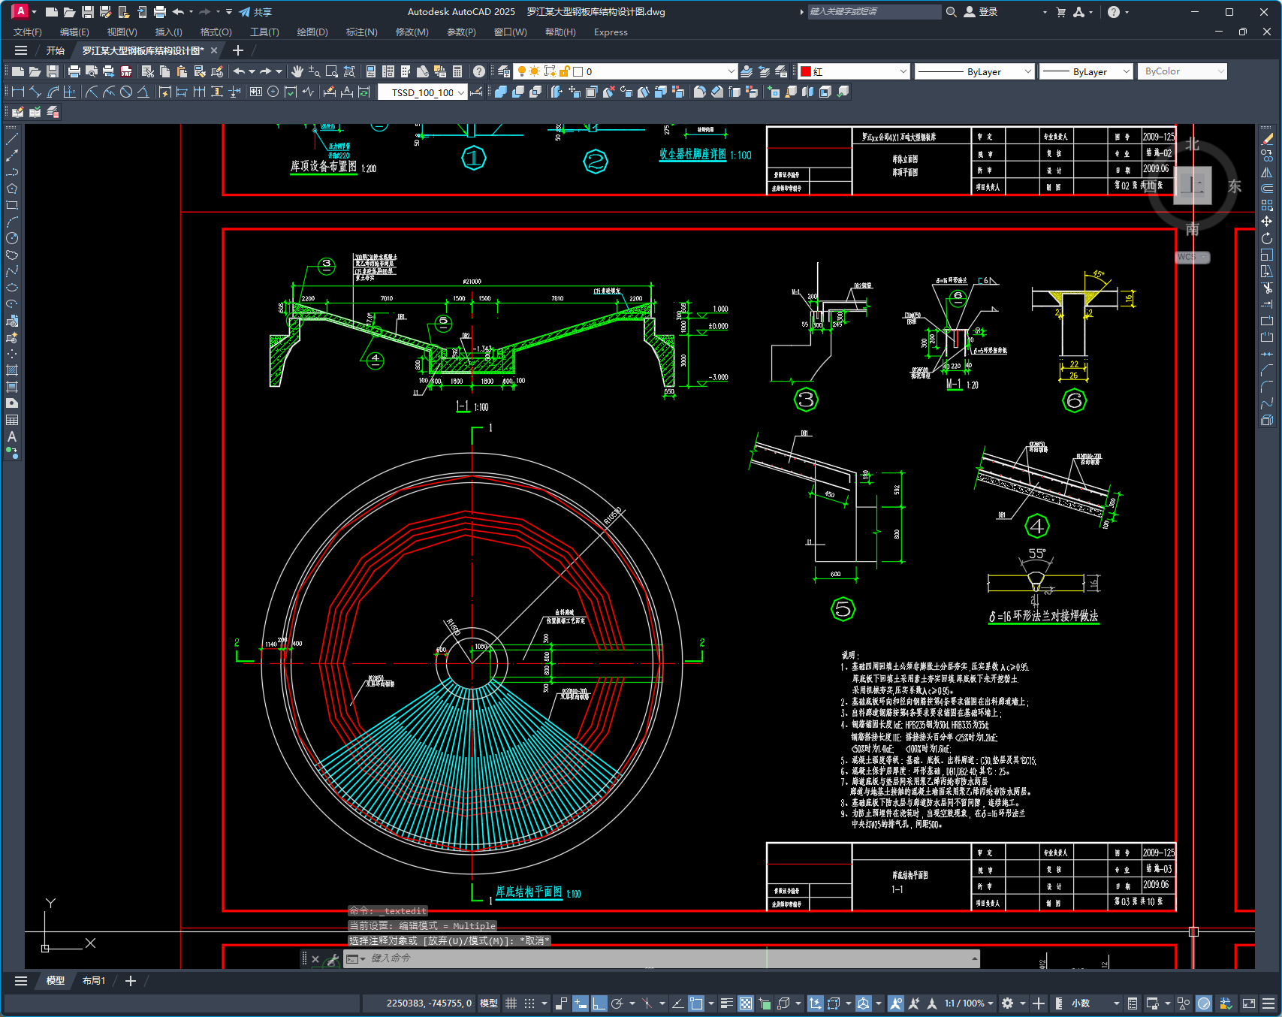Select the Line draw tool
The image size is (1282, 1017).
[12, 139]
